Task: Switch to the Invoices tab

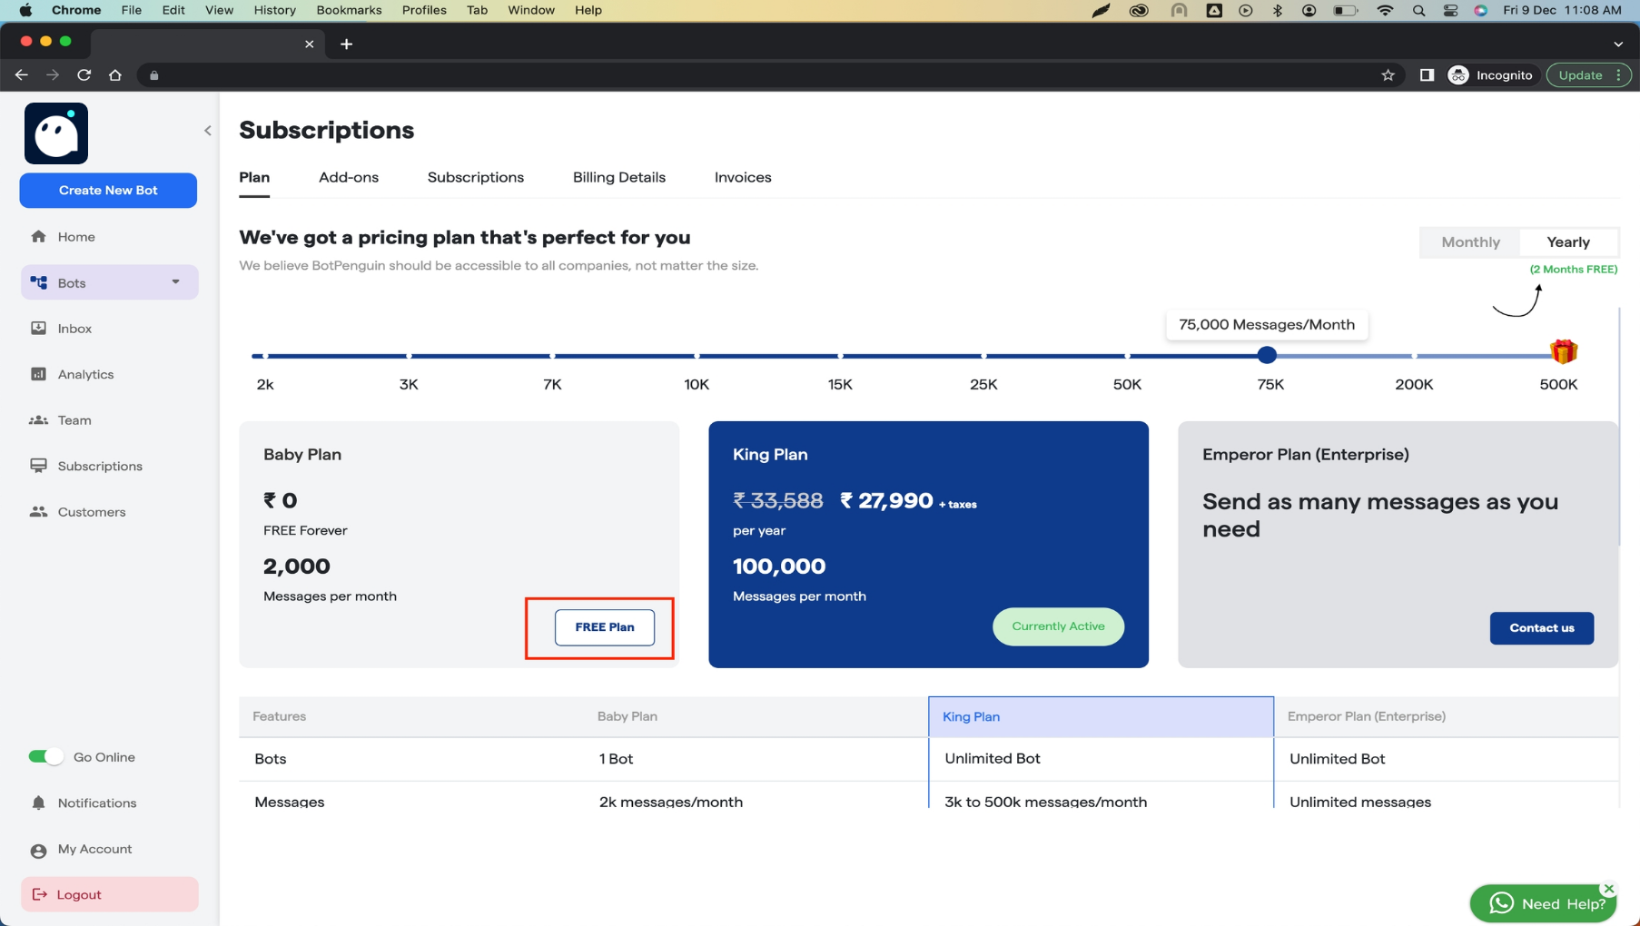Action: click(x=743, y=177)
